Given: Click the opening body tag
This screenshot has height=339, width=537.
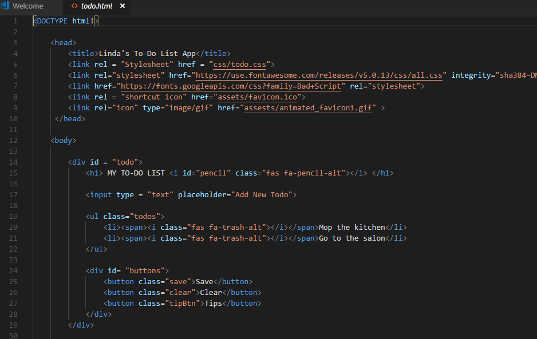Looking at the screenshot, I should point(64,141).
